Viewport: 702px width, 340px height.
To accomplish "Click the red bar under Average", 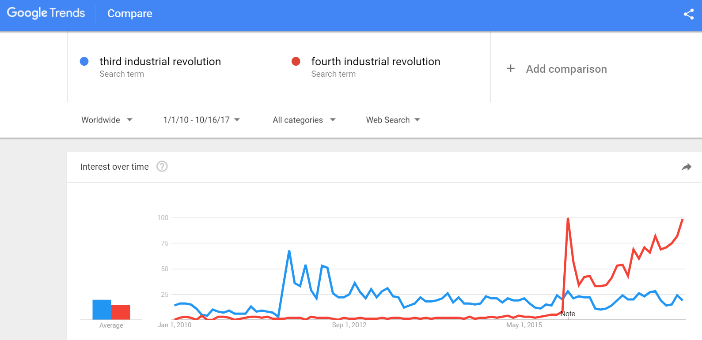I will (x=121, y=311).
